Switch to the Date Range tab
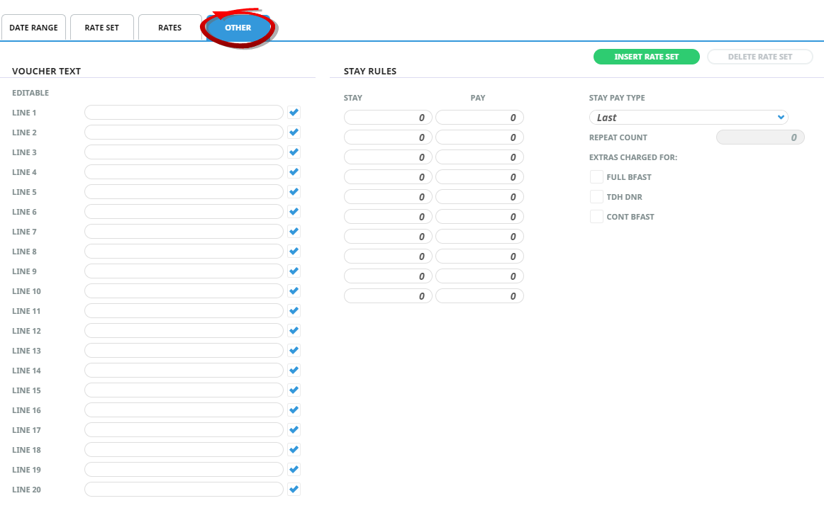This screenshot has width=824, height=525. 34,28
